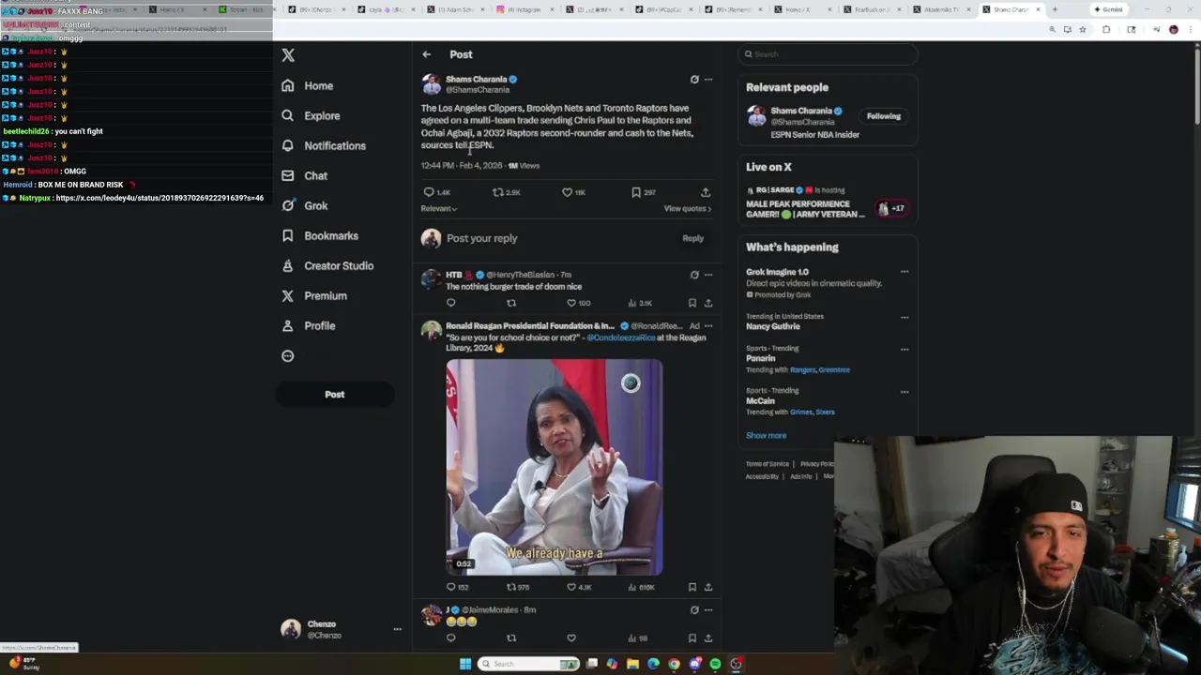The image size is (1201, 675).
Task: Open the @CondoleezzaRice mention link
Action: click(621, 337)
